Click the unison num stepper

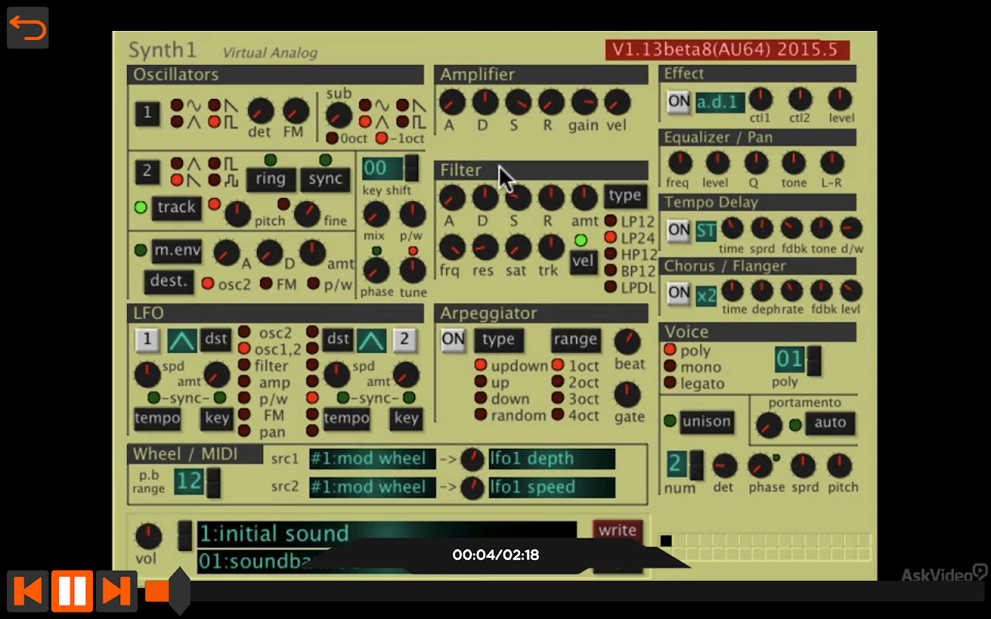pos(697,464)
